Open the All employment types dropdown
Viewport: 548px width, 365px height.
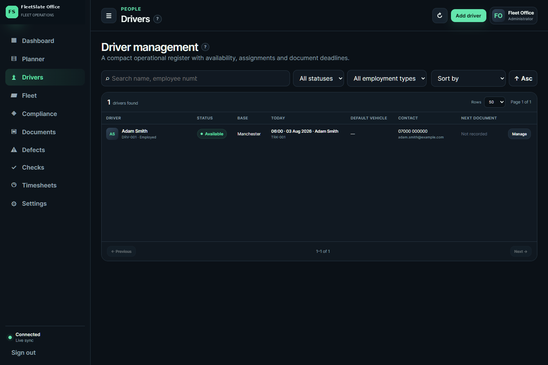(x=387, y=78)
